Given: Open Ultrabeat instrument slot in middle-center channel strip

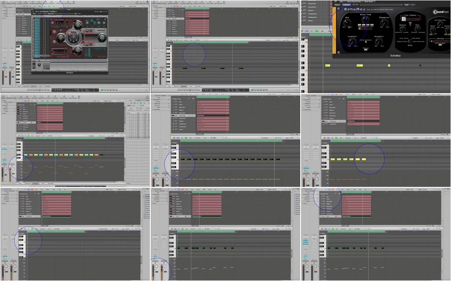Looking at the screenshot, I should pyautogui.click(x=156, y=168).
